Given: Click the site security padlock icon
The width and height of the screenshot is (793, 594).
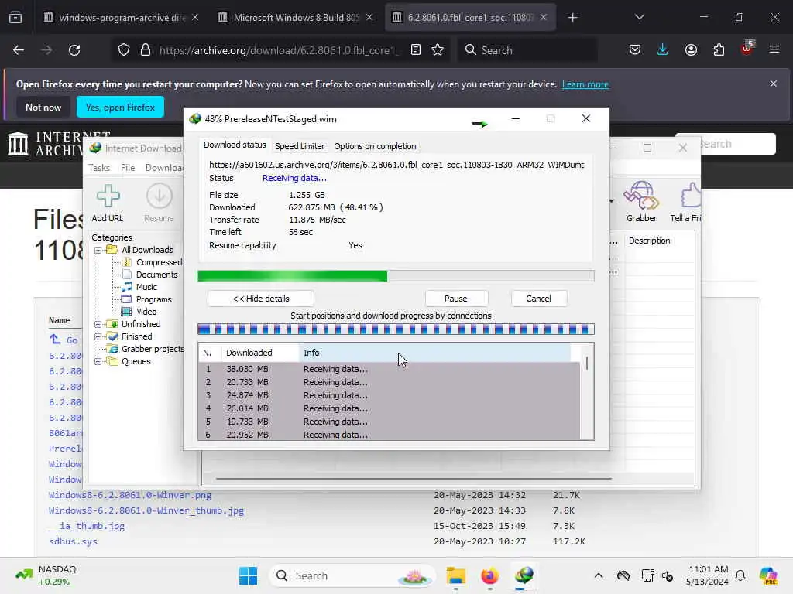Looking at the screenshot, I should [x=146, y=50].
